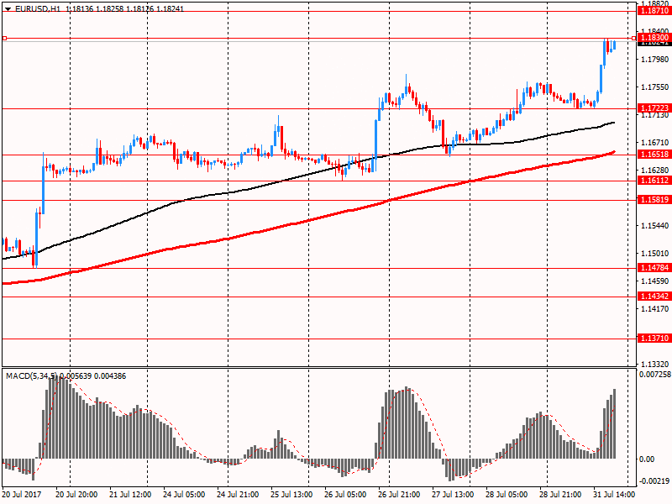Open the chart menu triangle beside EURUSD,H1
Image resolution: width=672 pixels, height=504 pixels.
coord(8,9)
